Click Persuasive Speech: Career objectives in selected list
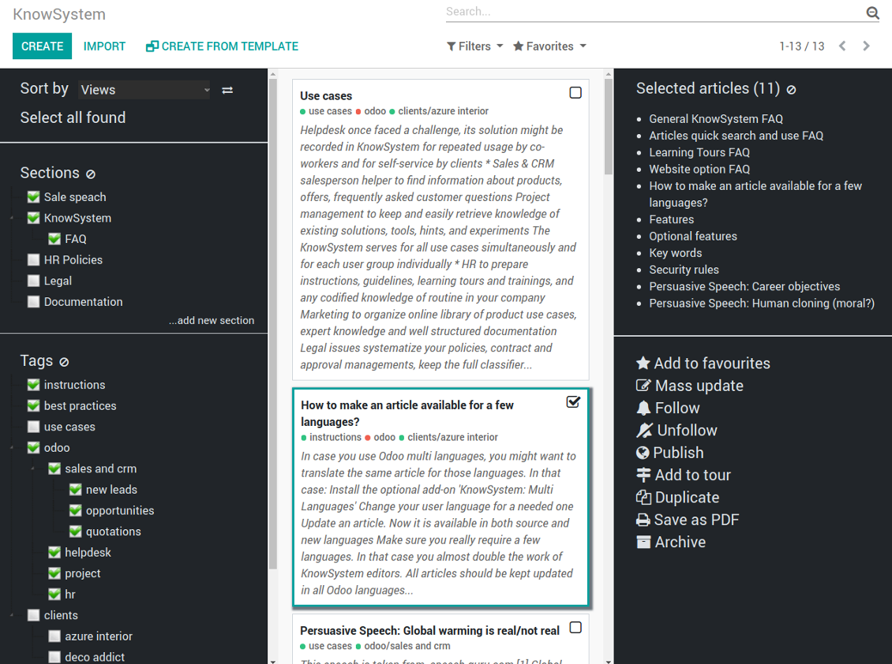The width and height of the screenshot is (892, 664). 744,286
